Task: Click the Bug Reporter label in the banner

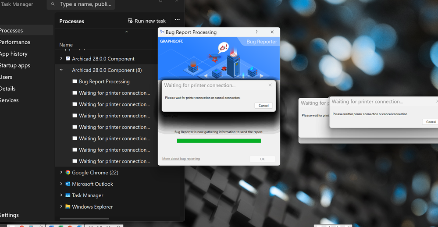Action: pos(261,42)
